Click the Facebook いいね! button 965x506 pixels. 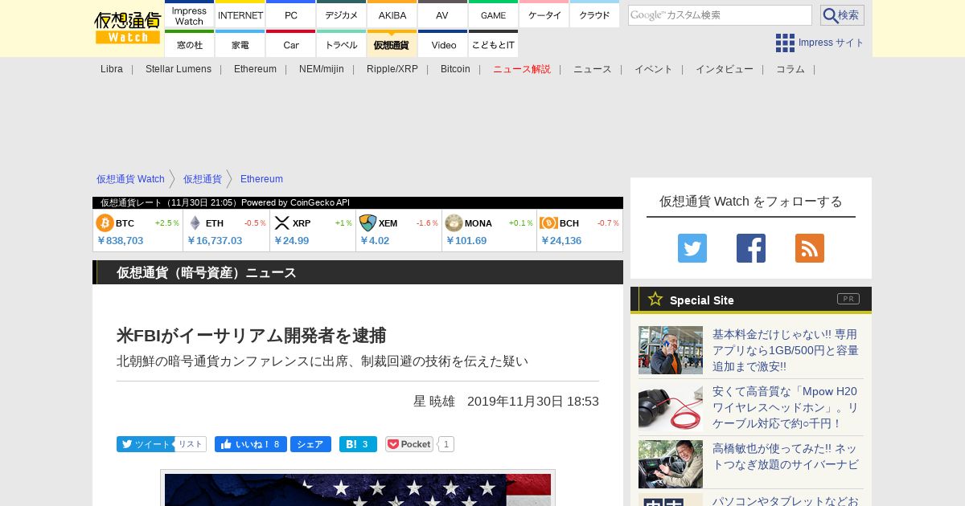coord(251,444)
